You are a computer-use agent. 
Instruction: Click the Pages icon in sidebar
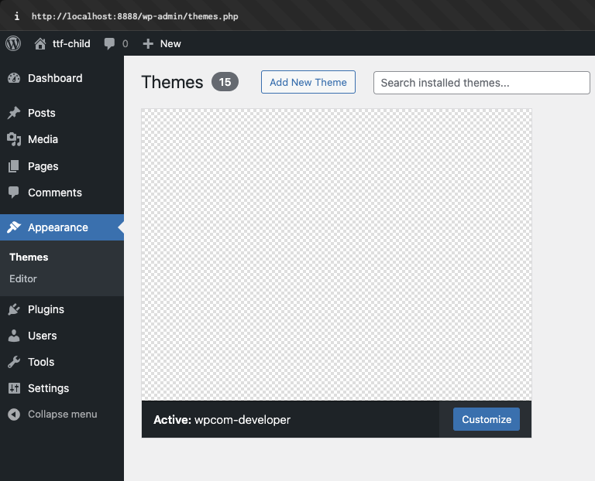click(x=14, y=166)
